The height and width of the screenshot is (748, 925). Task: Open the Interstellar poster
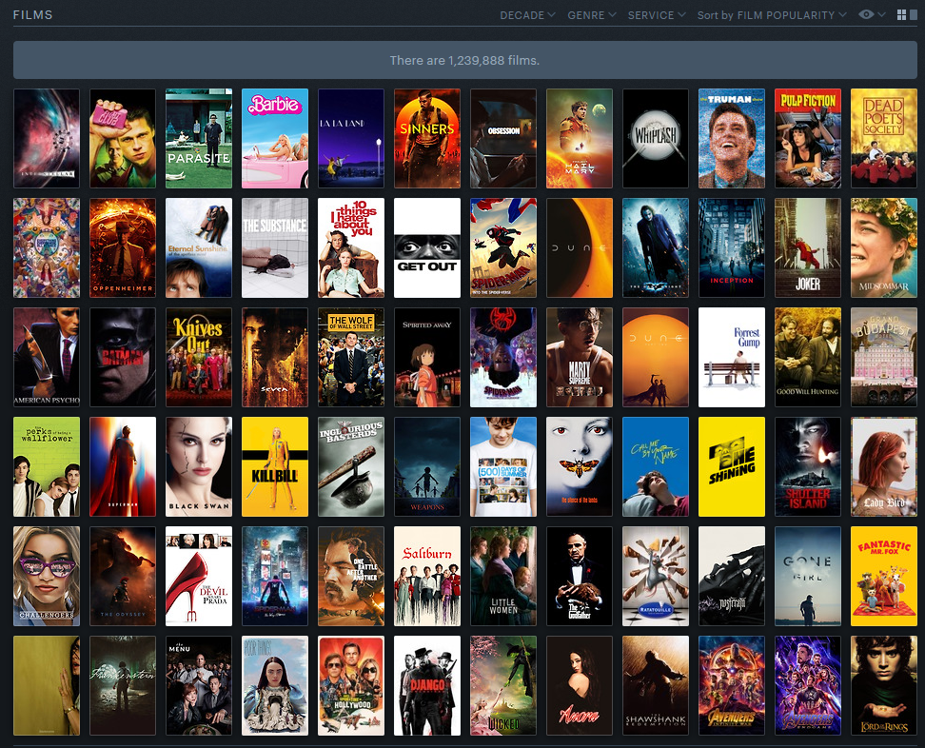47,139
